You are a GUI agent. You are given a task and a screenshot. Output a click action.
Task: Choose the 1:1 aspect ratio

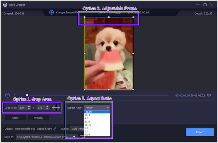[x=97, y=131]
